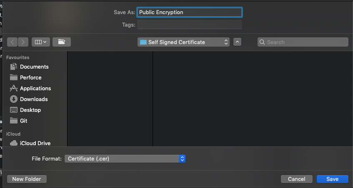Open Desktop from the sidebar
This screenshot has height=188, width=353.
coord(30,110)
